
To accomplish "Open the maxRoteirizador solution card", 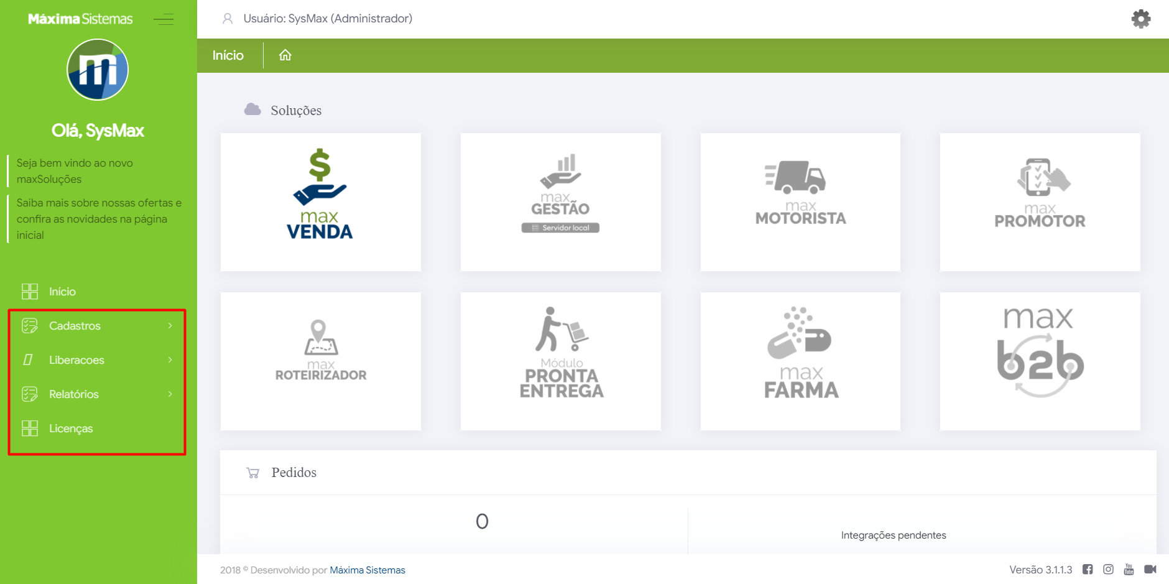I will click(x=321, y=361).
